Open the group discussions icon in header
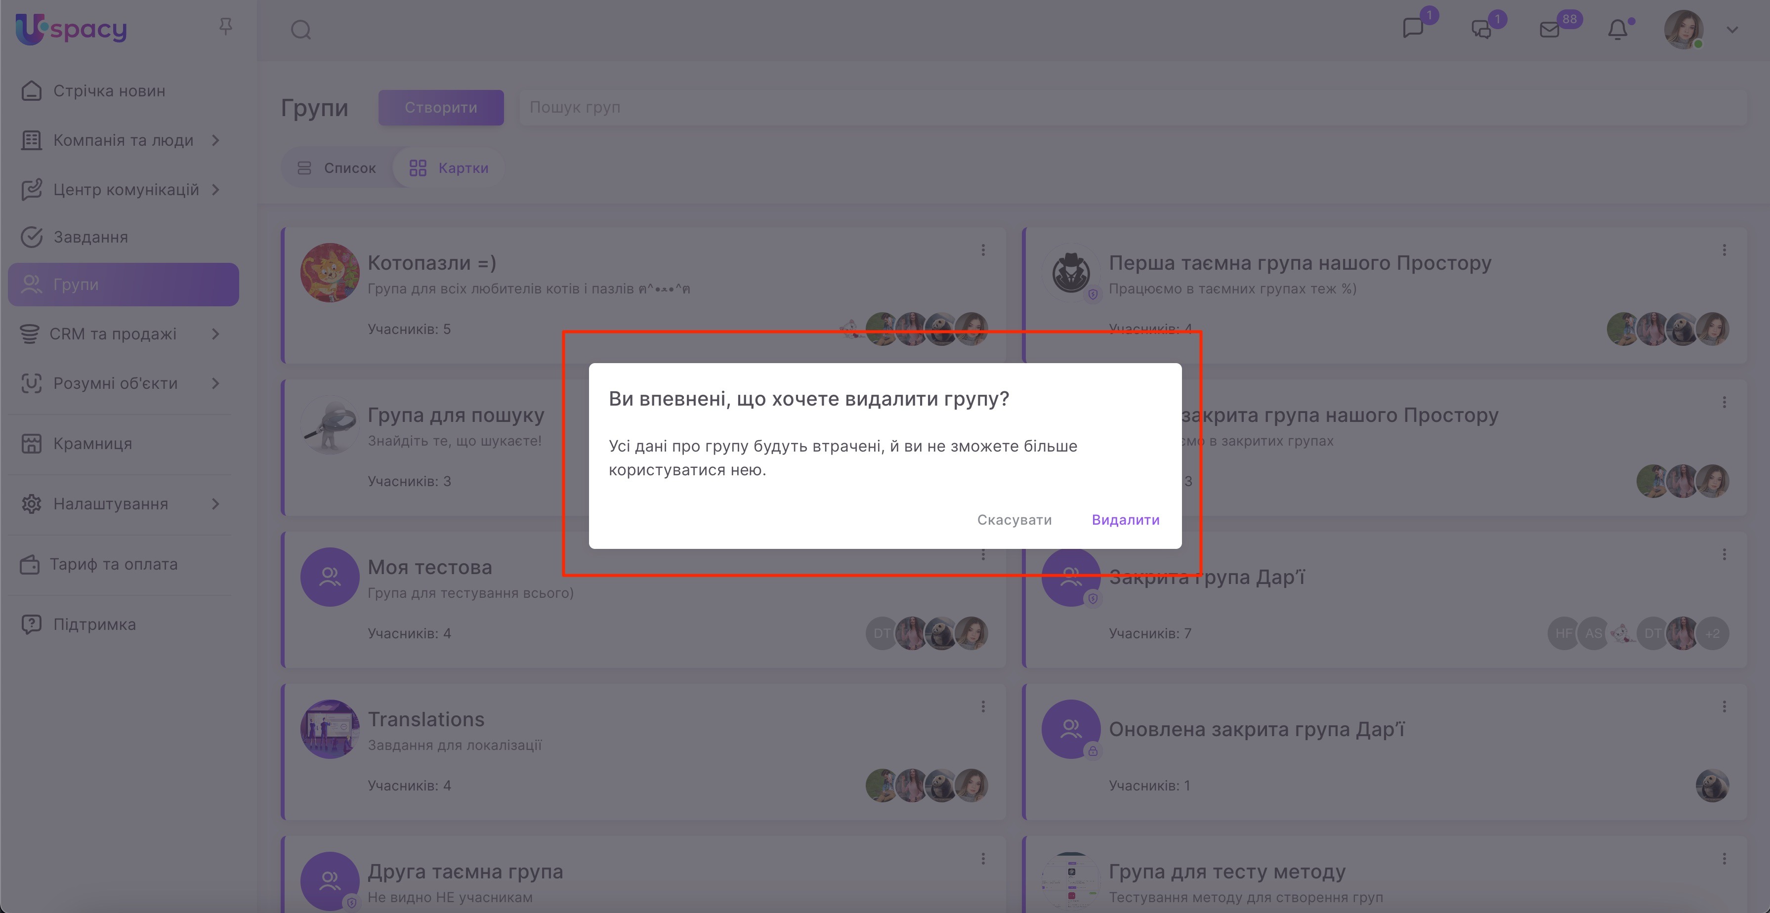This screenshot has width=1770, height=913. click(x=1481, y=30)
